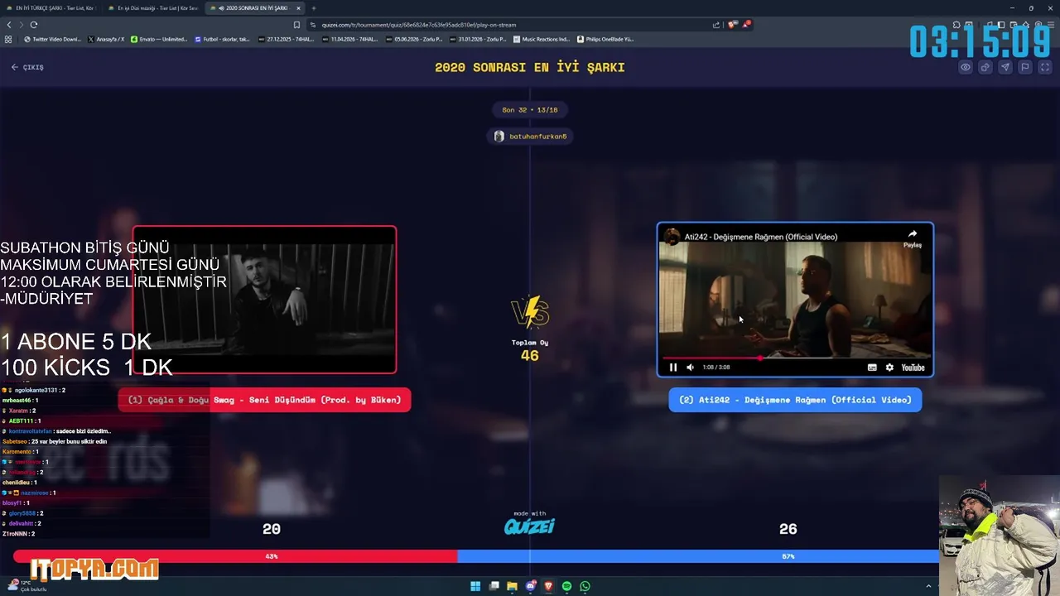Click the flag report icon
1060x596 pixels.
pyautogui.click(x=1025, y=67)
